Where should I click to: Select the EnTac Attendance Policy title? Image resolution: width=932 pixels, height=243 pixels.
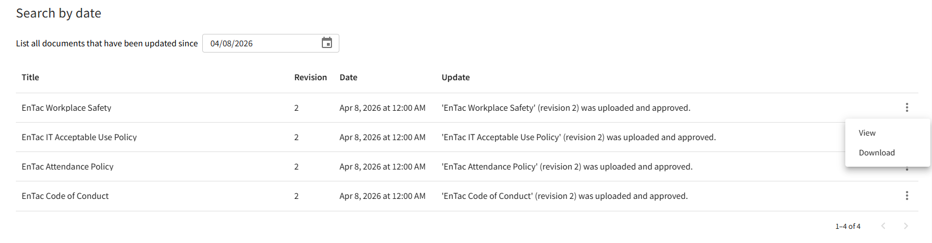point(67,167)
